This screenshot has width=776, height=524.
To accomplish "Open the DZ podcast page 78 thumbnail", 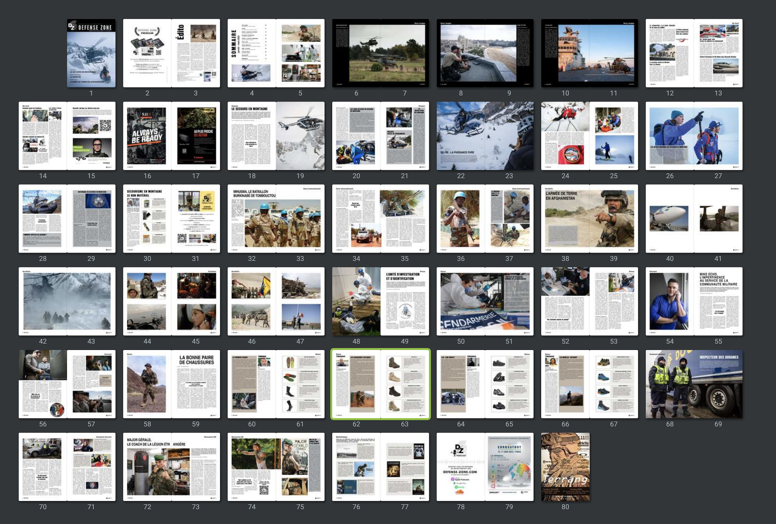I will pyautogui.click(x=461, y=467).
